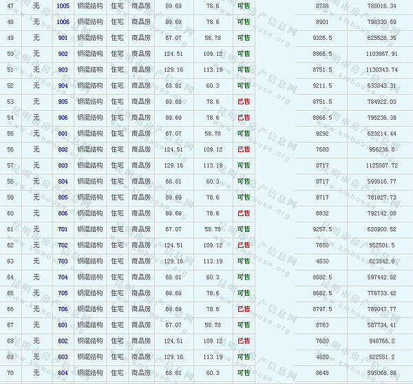View room 906 details link
413x384 pixels.
point(63,118)
